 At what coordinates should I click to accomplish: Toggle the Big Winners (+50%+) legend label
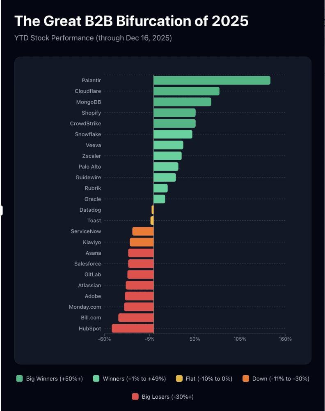coord(54,379)
